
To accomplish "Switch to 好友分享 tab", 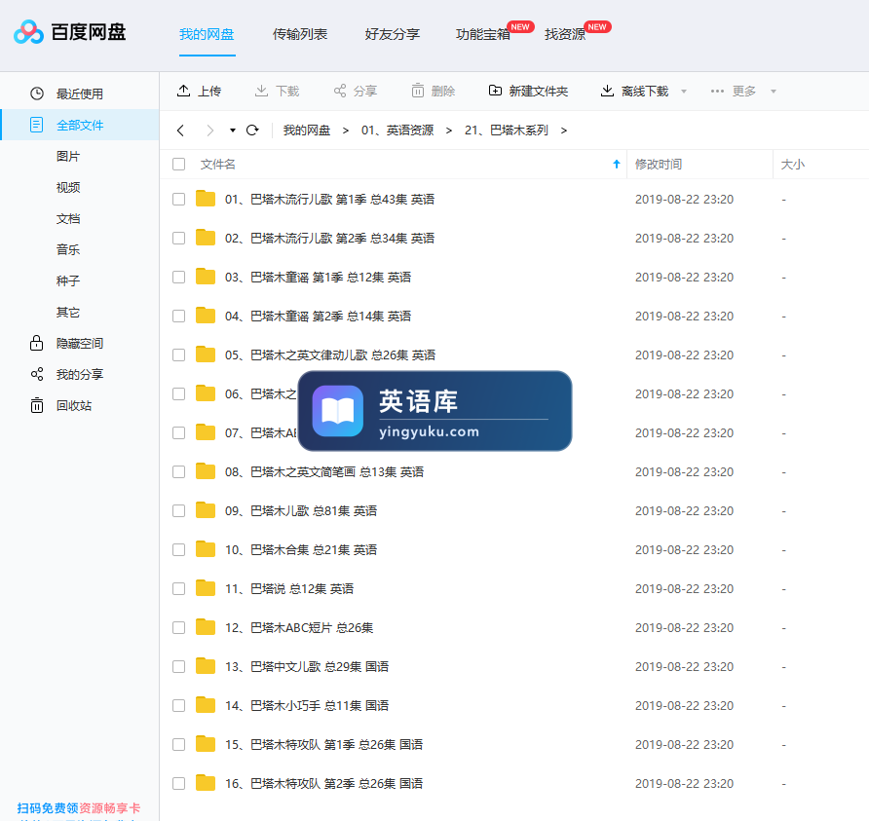I will [x=393, y=34].
